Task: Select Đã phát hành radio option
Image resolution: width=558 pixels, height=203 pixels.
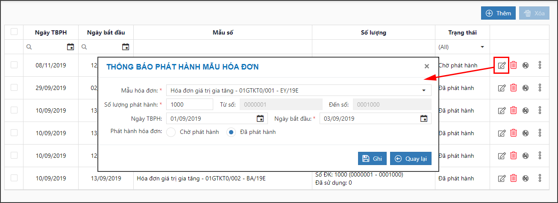Action: pos(231,132)
